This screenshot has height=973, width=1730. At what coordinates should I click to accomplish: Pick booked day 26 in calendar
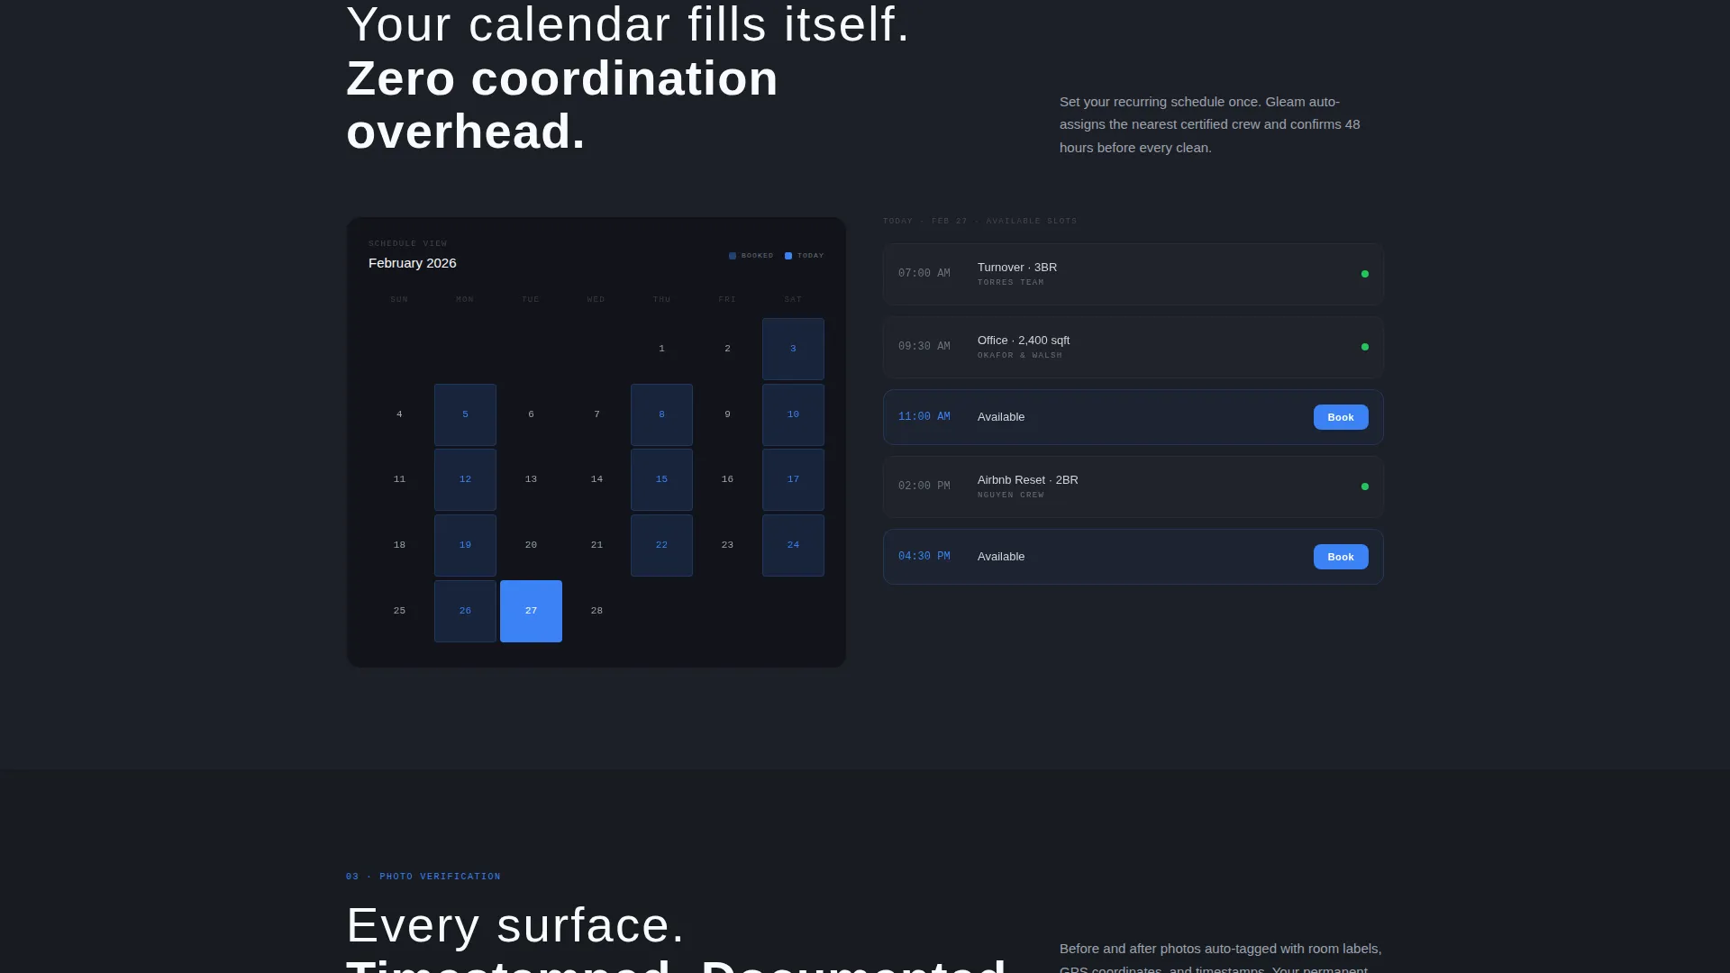(x=465, y=611)
